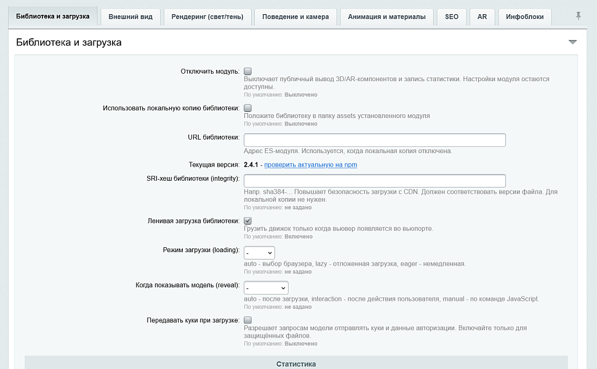
Task: Select the Библиотека и загрузка tab
Action: [52, 17]
